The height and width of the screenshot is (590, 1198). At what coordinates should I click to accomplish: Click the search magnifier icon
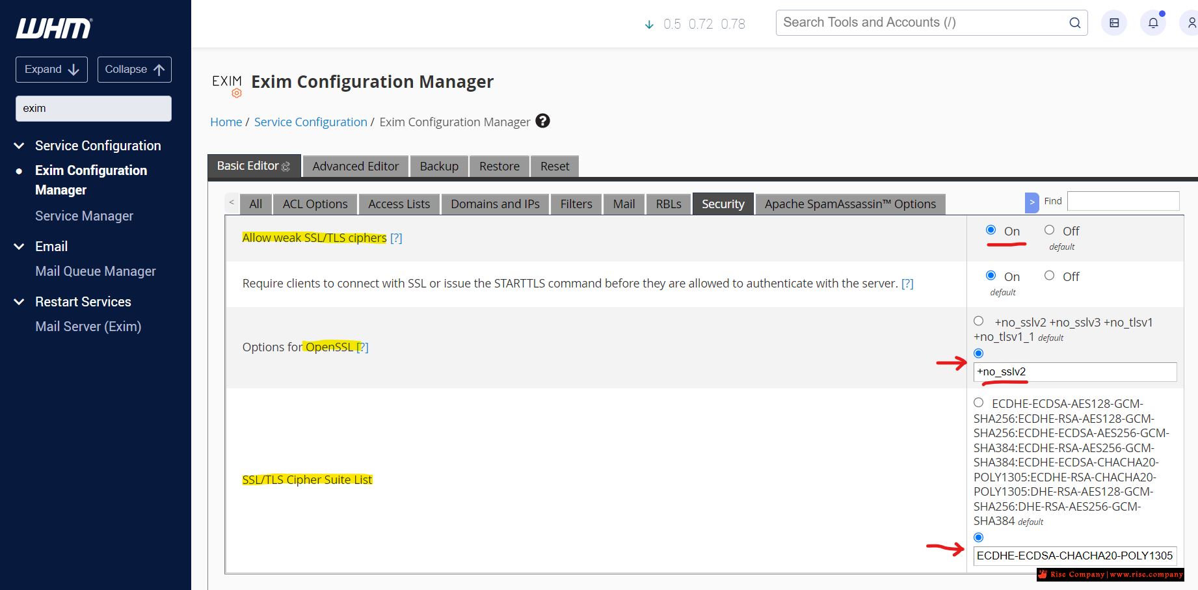[x=1074, y=23]
